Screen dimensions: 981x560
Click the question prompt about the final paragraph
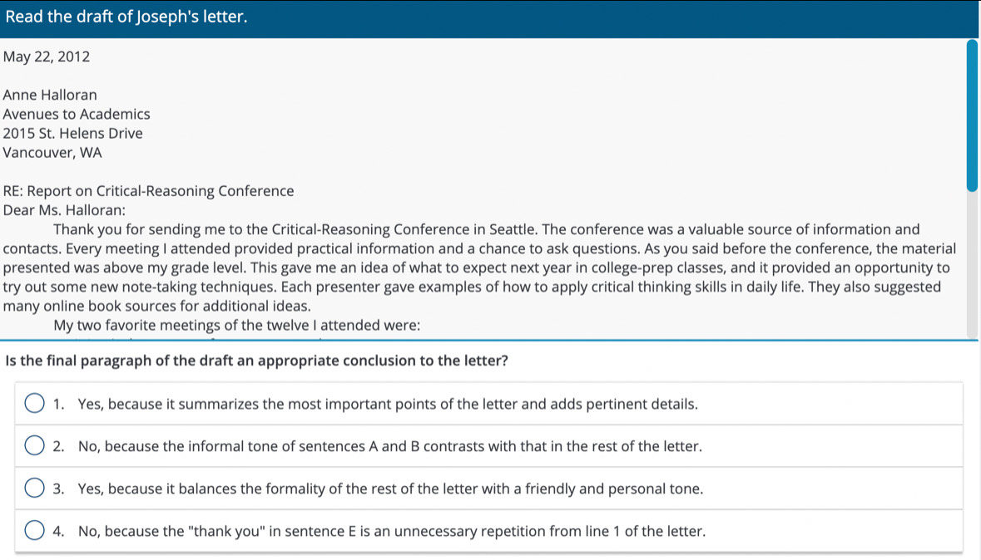coord(256,363)
